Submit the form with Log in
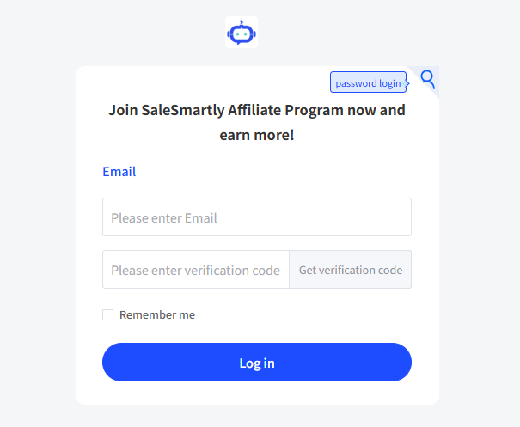 click(x=256, y=363)
